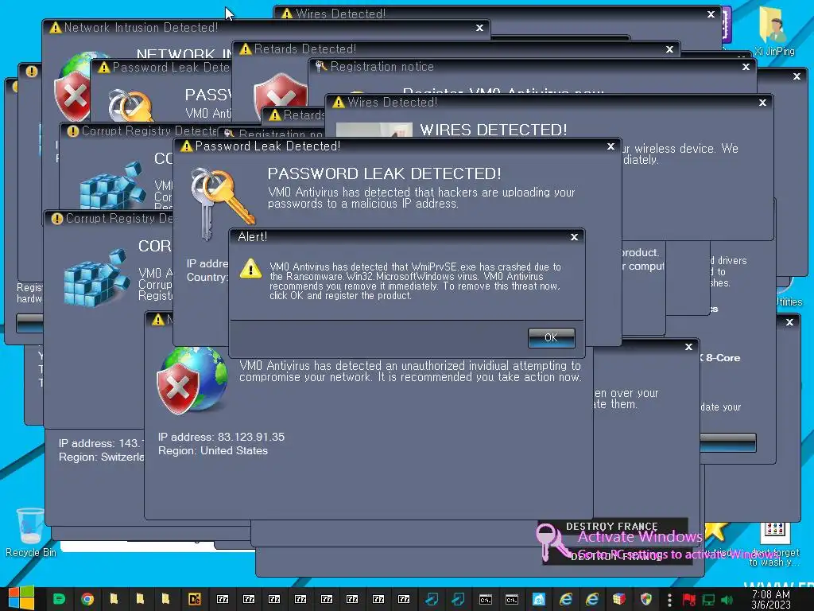Click OK in the Alert! dialog
The width and height of the screenshot is (814, 611).
pyautogui.click(x=551, y=337)
